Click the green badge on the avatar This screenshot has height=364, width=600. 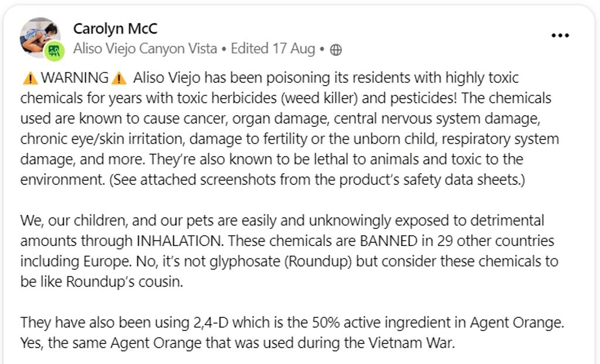pos(55,51)
